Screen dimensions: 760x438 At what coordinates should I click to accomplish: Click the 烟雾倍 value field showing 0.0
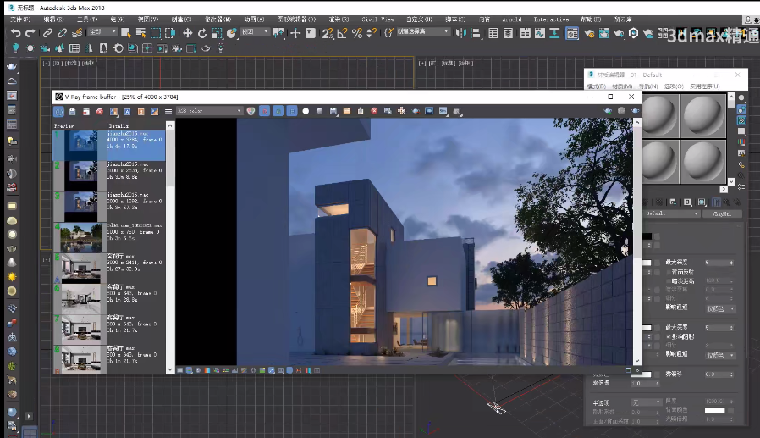tap(719, 374)
